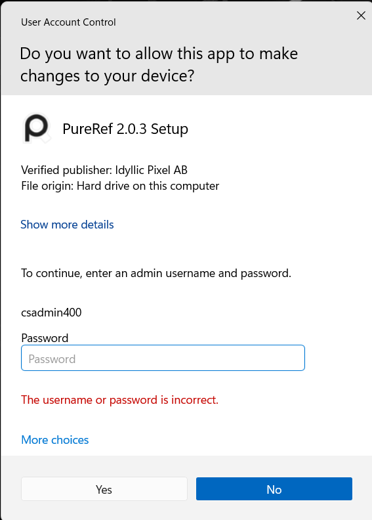Click the red incorrect password error message
This screenshot has width=372, height=520.
pos(119,400)
